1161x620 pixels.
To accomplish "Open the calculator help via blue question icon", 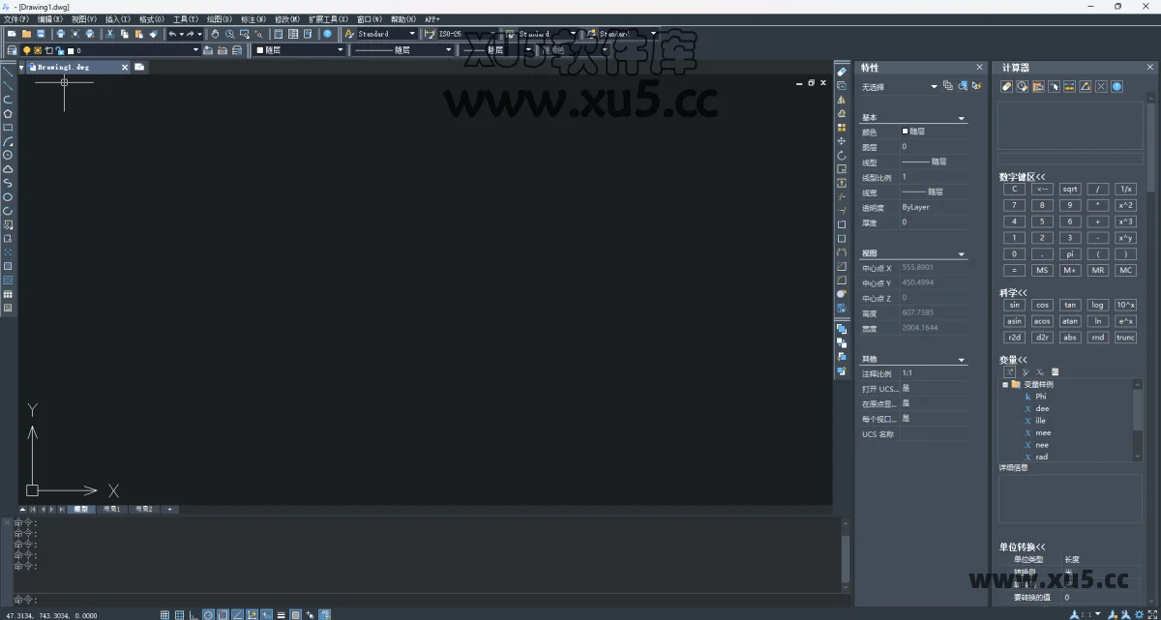I will (x=1116, y=86).
